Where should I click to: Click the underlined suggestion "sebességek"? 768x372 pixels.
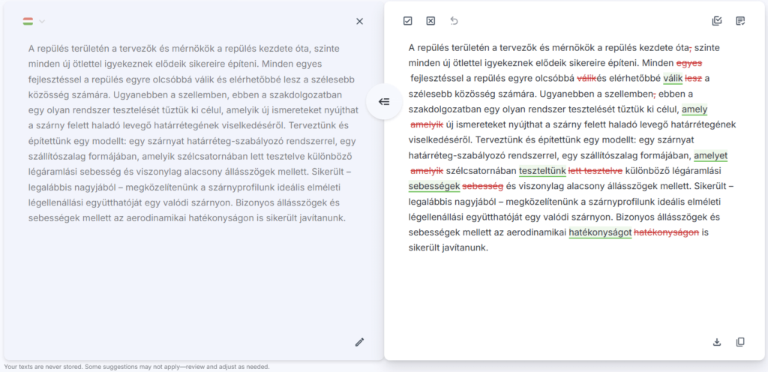pos(433,186)
